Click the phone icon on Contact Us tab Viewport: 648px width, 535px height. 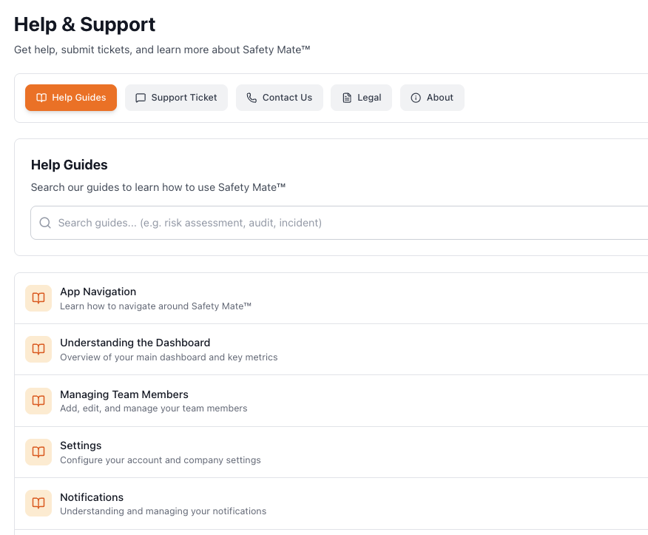tap(252, 98)
